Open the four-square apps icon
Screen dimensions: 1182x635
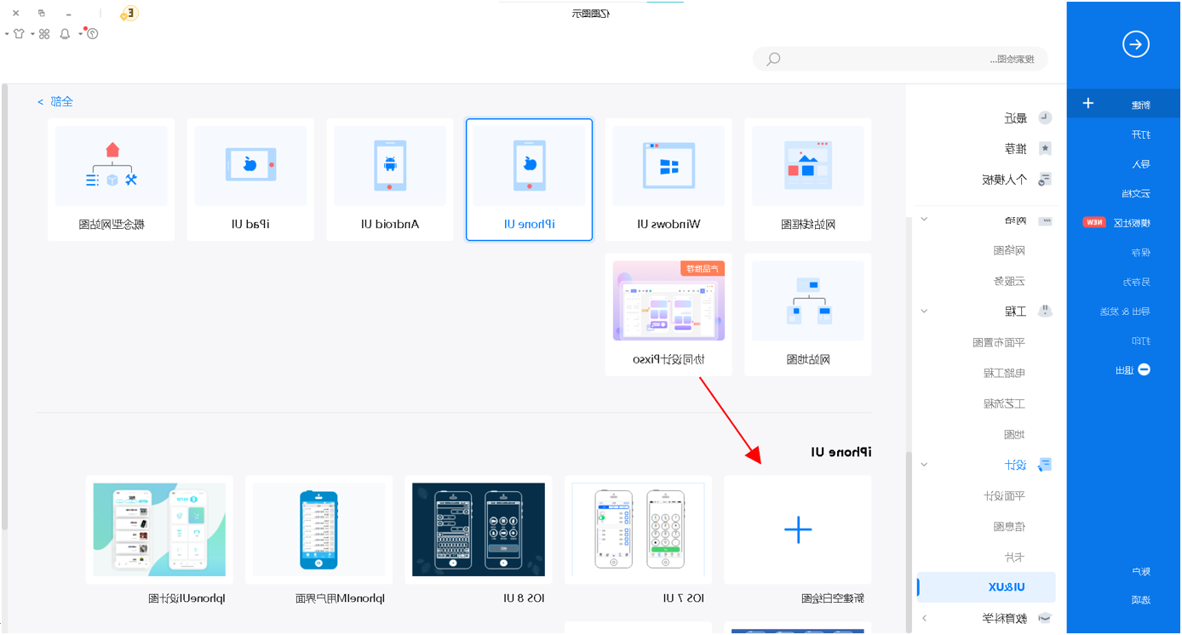point(44,34)
